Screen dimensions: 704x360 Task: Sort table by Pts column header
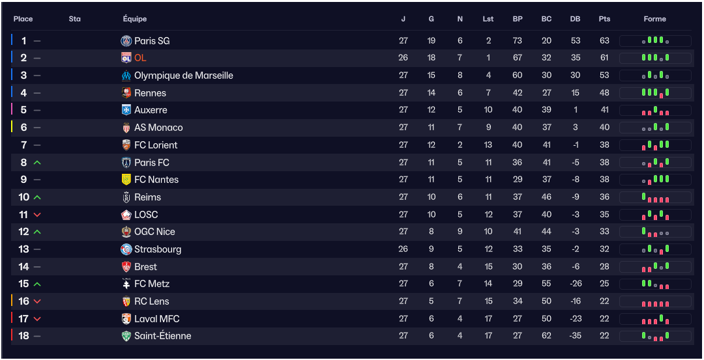click(x=604, y=19)
